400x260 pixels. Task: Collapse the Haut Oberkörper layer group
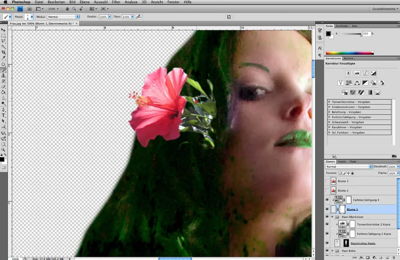coord(332,217)
